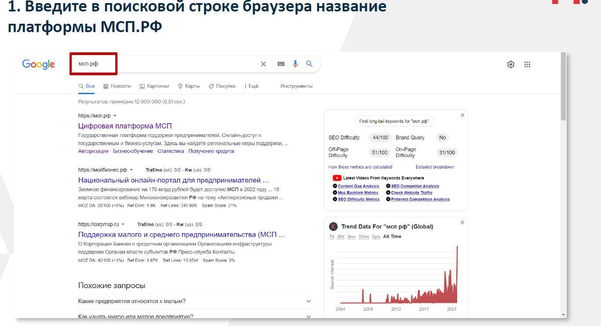
Task: Open Google settings gear icon
Action: coord(510,65)
